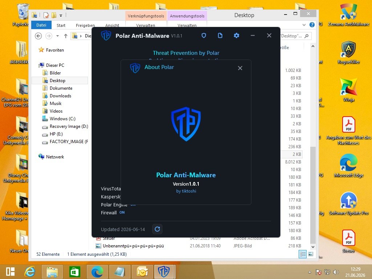Screen dimensions: 372x279
Task: Open the Freigeben ribbon tab
Action: coord(85,25)
